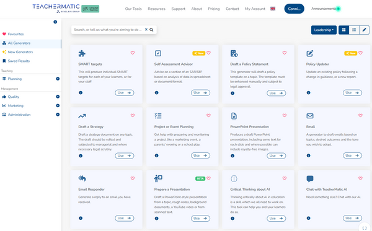Toggle heart on Policy Updater card
Image resolution: width=372 pixels, height=231 pixels.
(x=360, y=53)
